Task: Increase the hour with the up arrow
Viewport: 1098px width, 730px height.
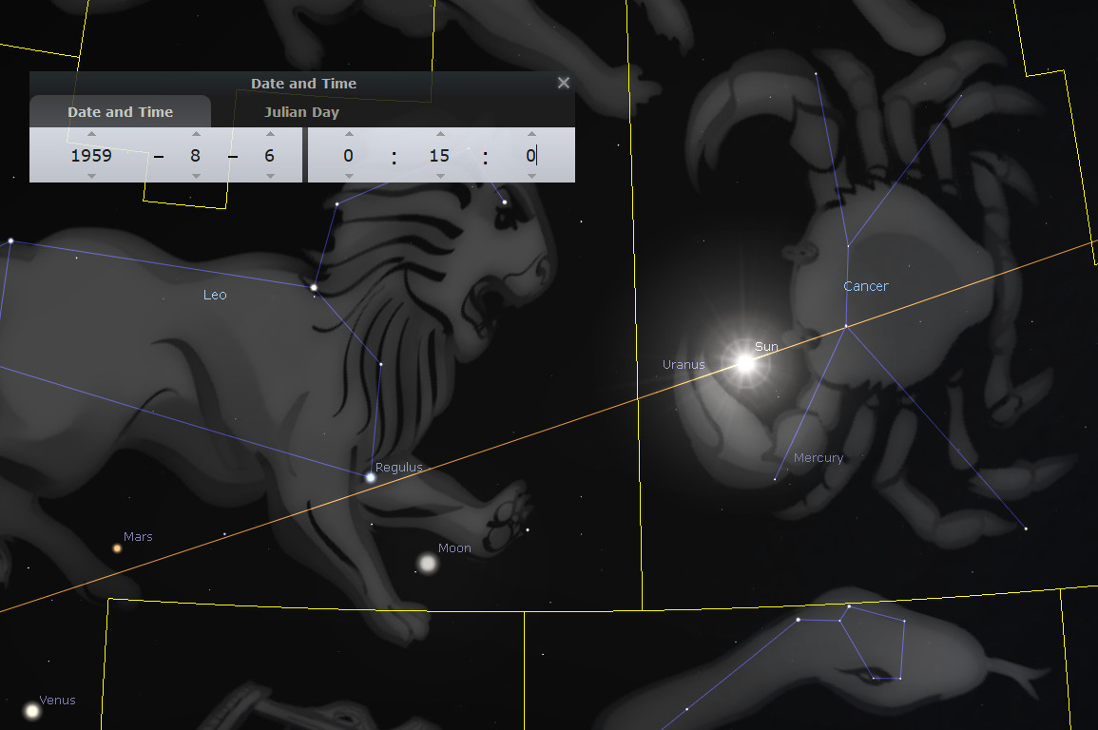Action: [x=349, y=134]
